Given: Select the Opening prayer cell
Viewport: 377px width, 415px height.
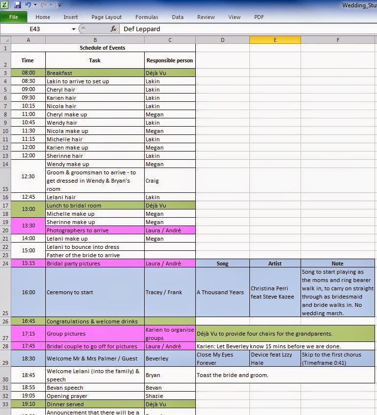Looking at the screenshot, I should coord(95,396).
